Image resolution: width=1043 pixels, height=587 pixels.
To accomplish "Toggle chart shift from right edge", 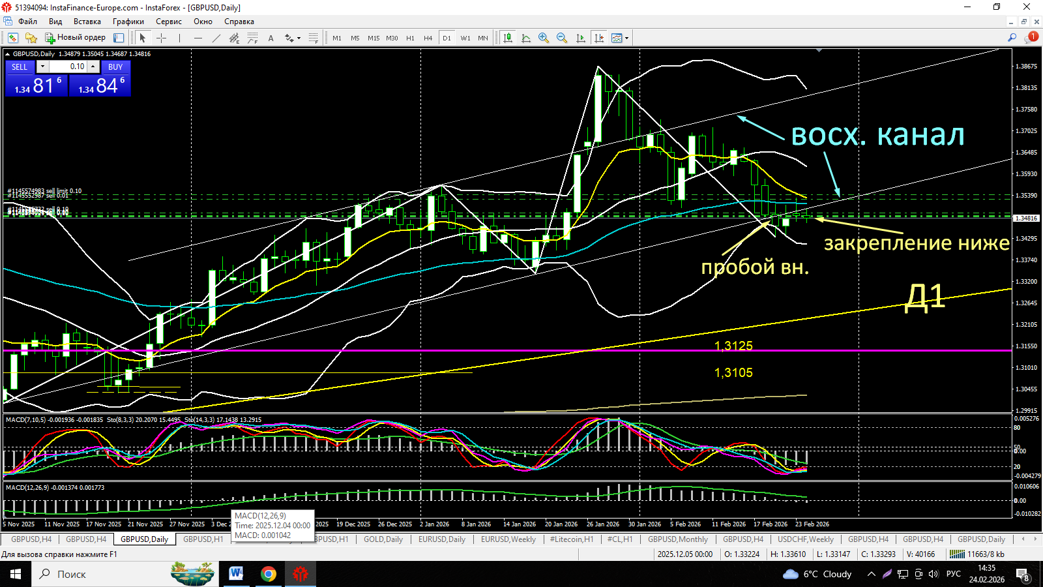I will coord(598,38).
